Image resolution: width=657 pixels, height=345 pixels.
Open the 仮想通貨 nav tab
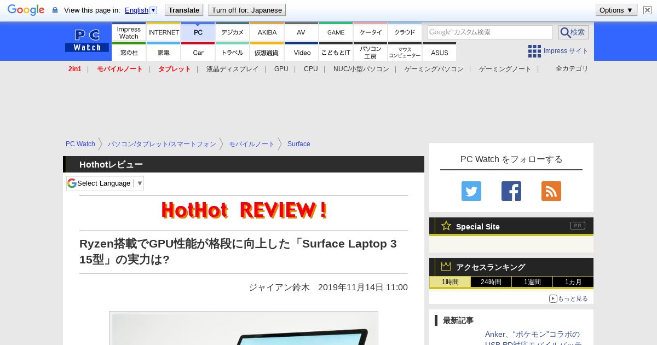tap(267, 52)
